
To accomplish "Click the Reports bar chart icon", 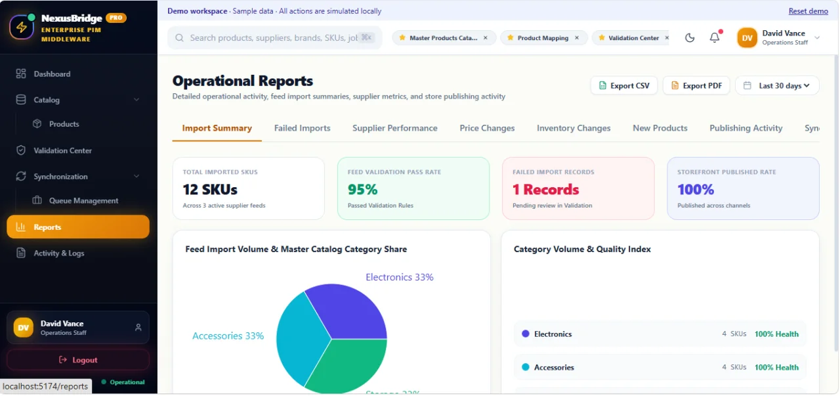I will point(21,227).
